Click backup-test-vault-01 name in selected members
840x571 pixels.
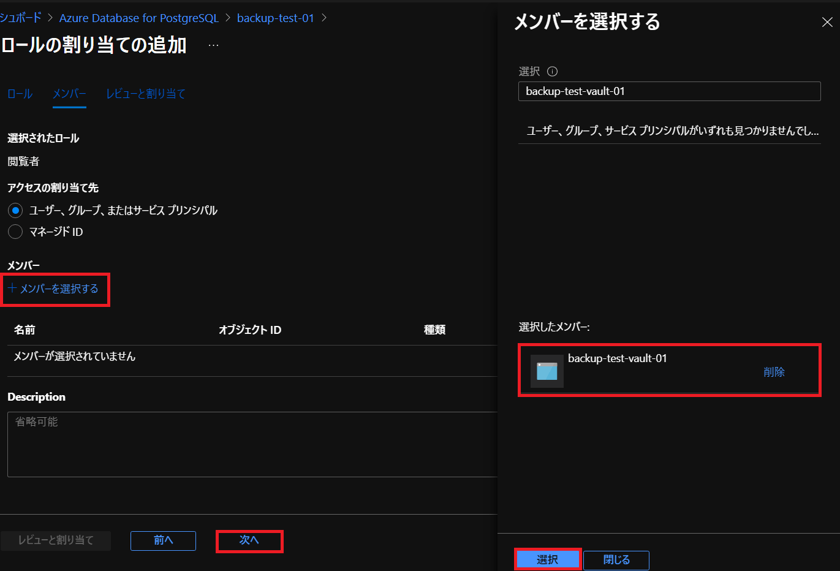(617, 358)
